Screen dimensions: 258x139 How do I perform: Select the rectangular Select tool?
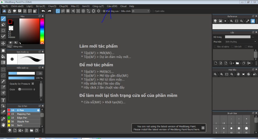point(3,69)
